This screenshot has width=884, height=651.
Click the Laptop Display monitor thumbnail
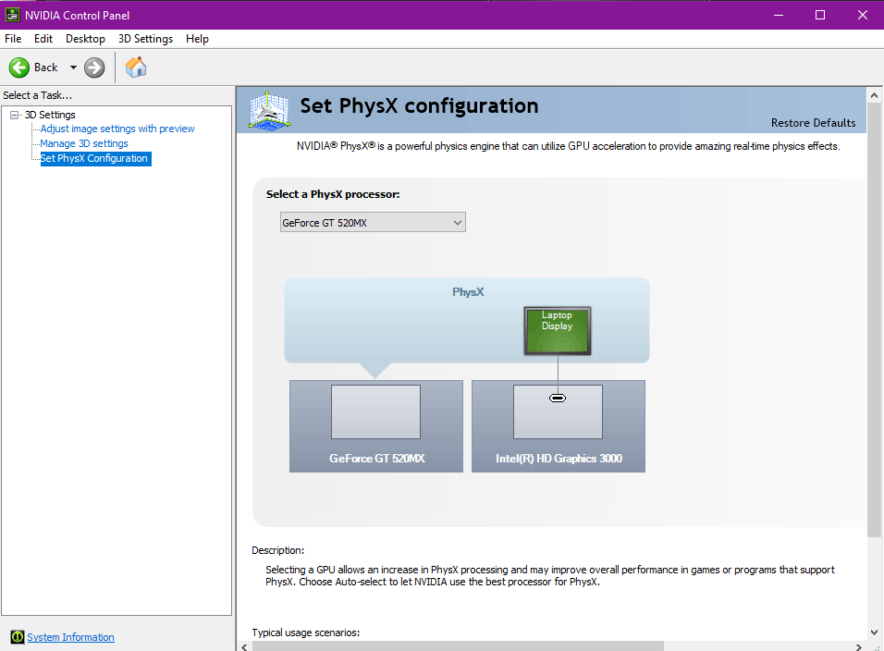point(557,331)
